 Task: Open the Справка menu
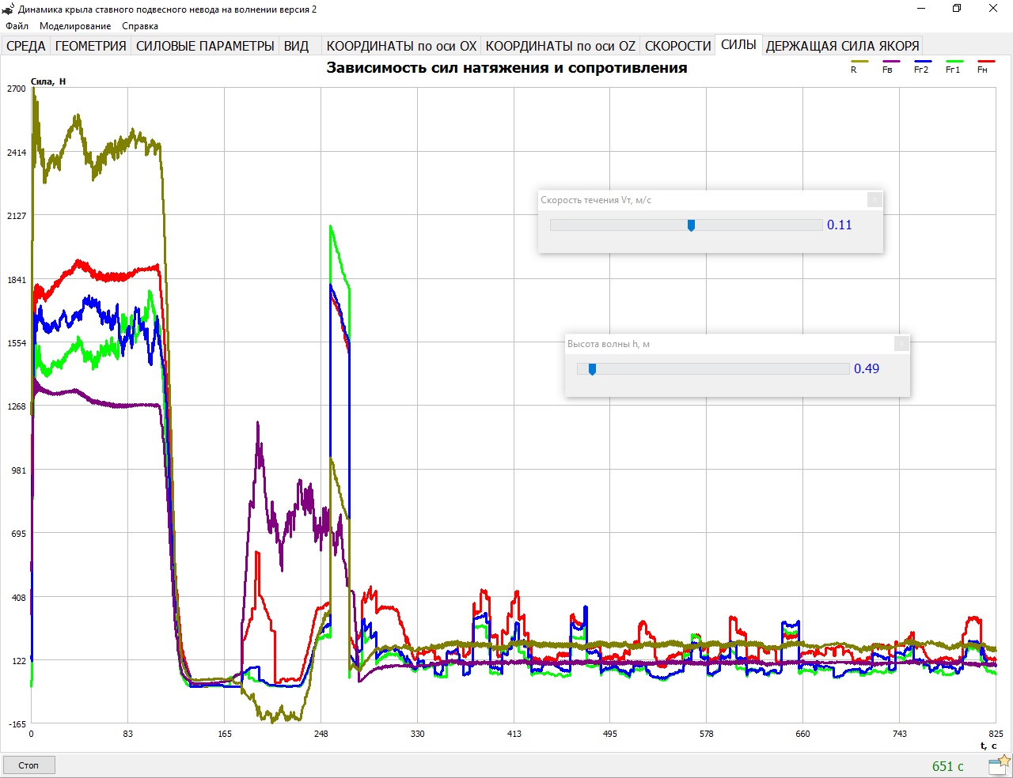point(140,26)
